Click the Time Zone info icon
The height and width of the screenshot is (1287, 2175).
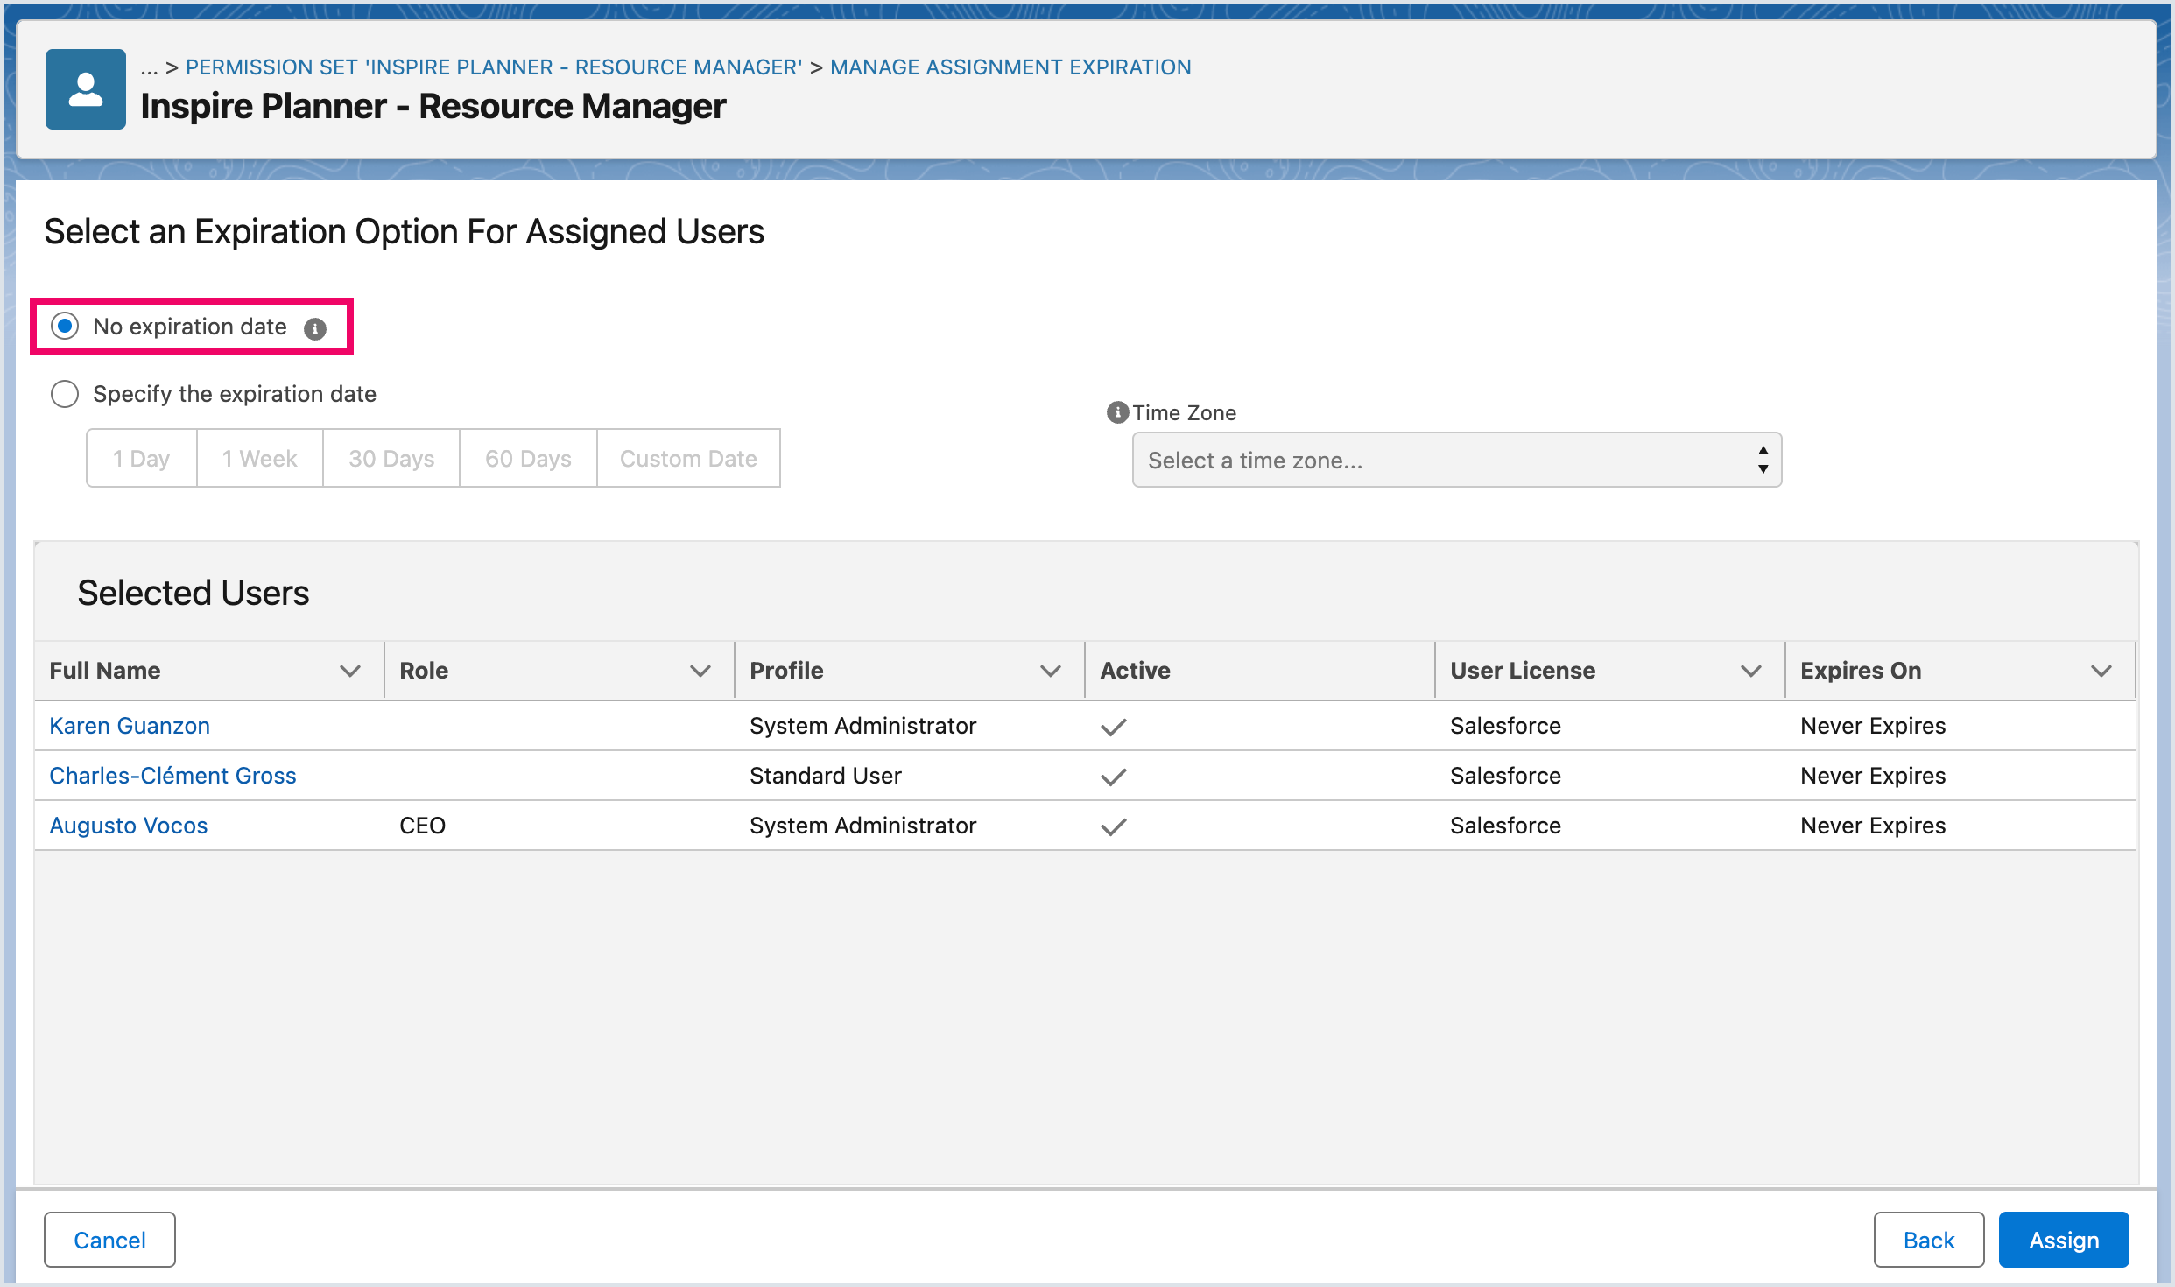[x=1117, y=412]
